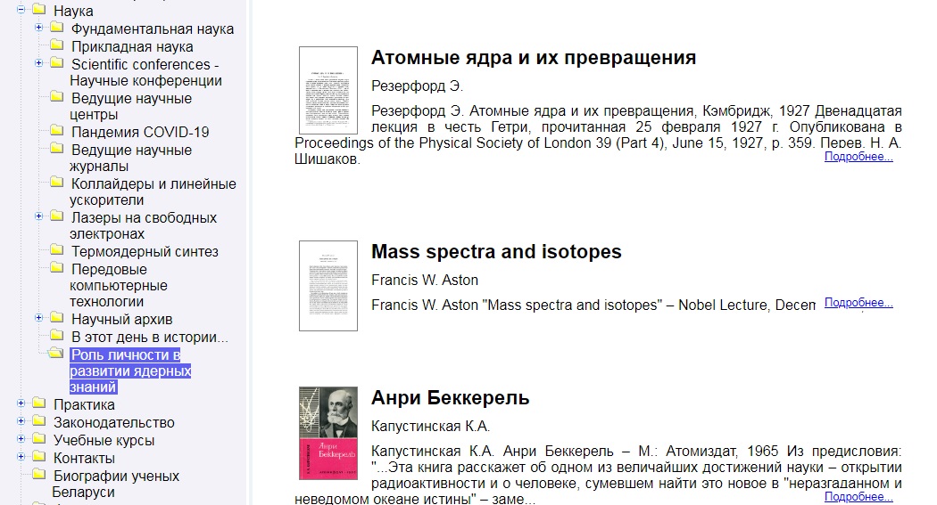Image resolution: width=937 pixels, height=505 pixels.
Task: Open the Атомные ядра и их превращения title
Action: [533, 58]
